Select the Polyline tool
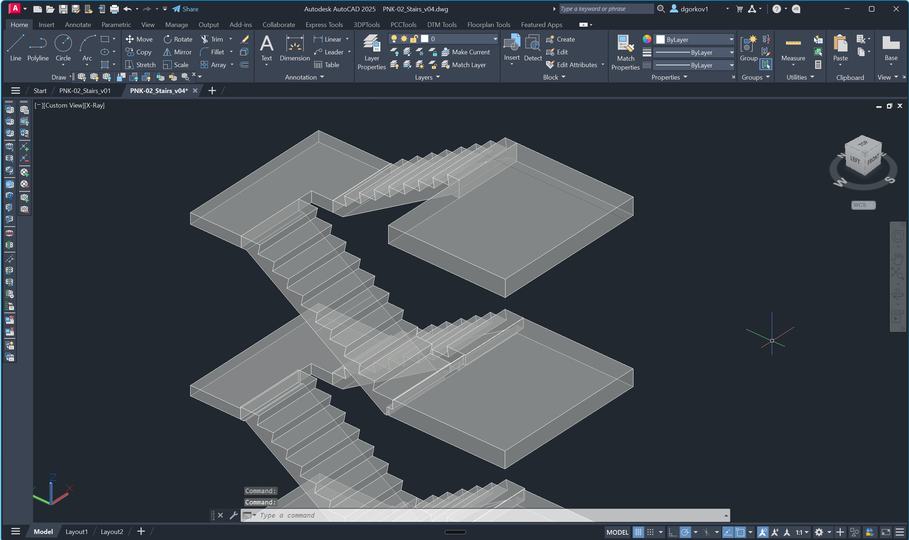 (38, 48)
